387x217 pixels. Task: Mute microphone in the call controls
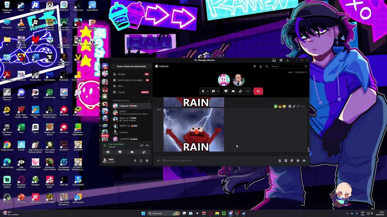tap(203, 91)
